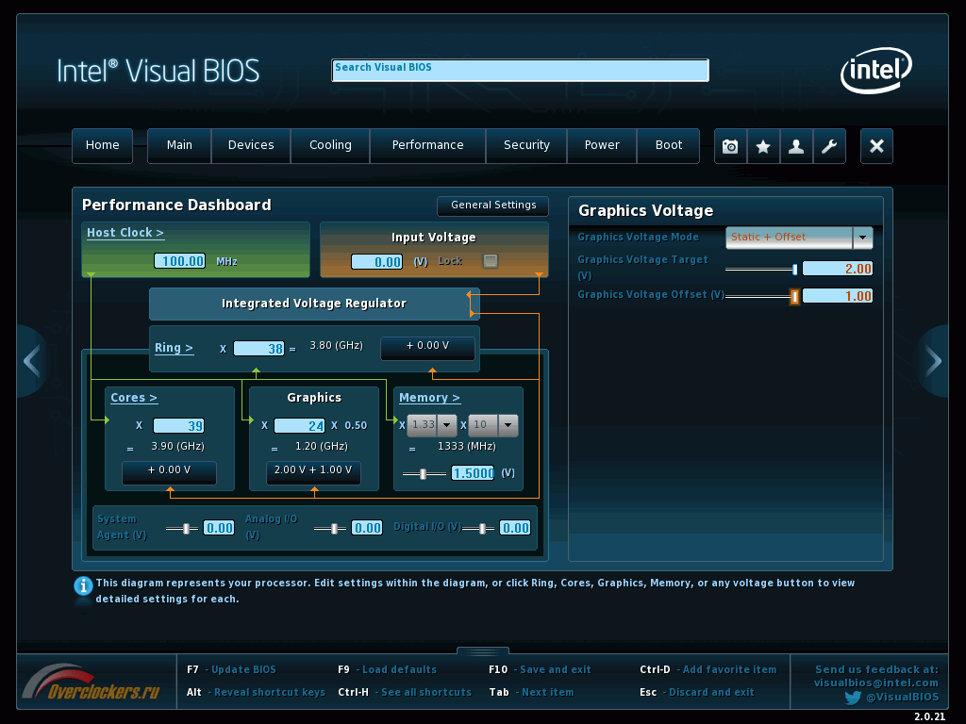Click the Analog I/O 0.00 field
Screen dimensions: 966x724
click(x=367, y=528)
